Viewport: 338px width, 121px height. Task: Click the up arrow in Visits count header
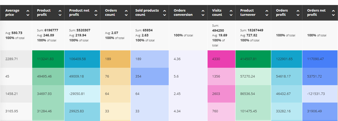click(231, 11)
